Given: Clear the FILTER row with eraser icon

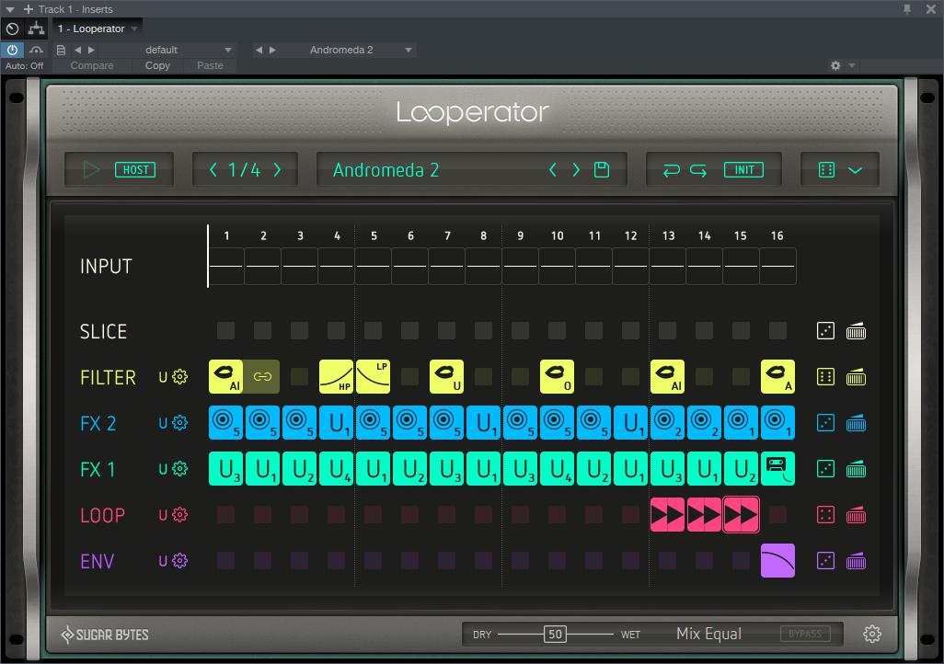Looking at the screenshot, I should click(x=856, y=377).
